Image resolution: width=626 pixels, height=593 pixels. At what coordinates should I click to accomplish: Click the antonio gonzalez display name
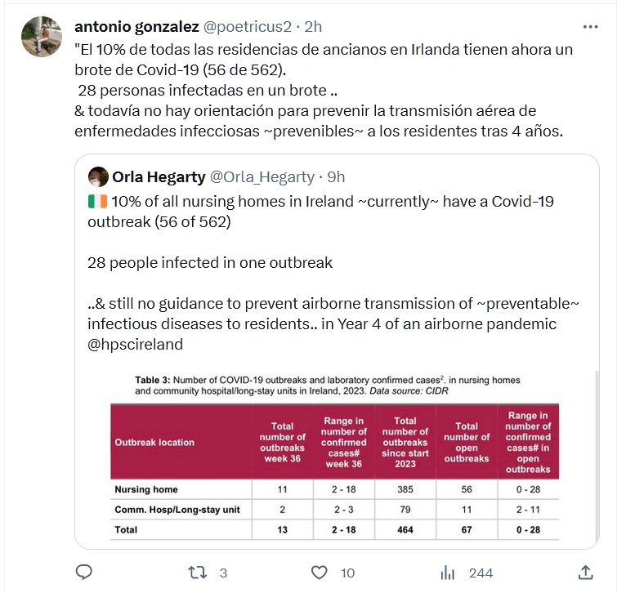[136, 27]
